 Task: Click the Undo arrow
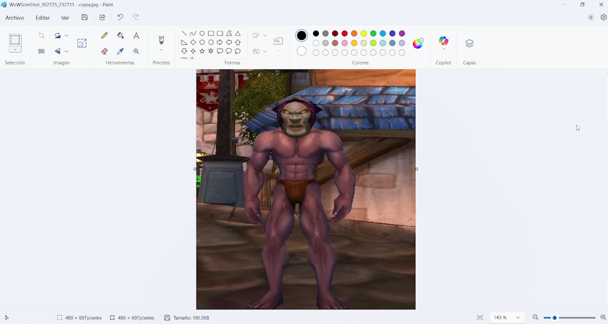tap(120, 17)
